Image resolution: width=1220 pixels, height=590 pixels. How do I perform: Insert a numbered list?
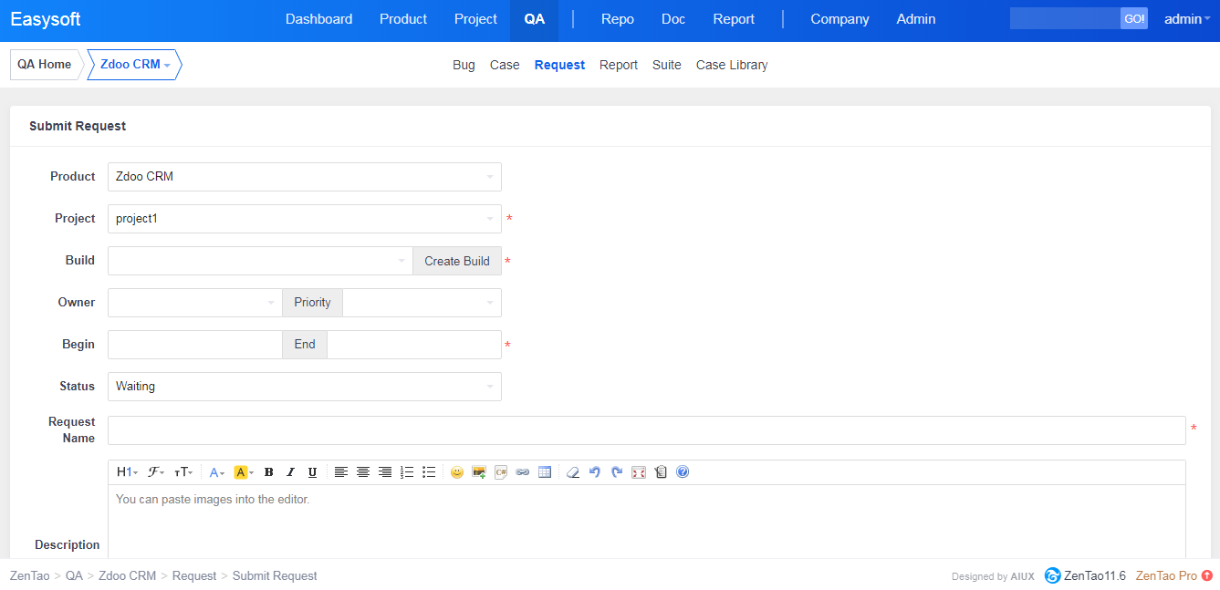click(407, 472)
